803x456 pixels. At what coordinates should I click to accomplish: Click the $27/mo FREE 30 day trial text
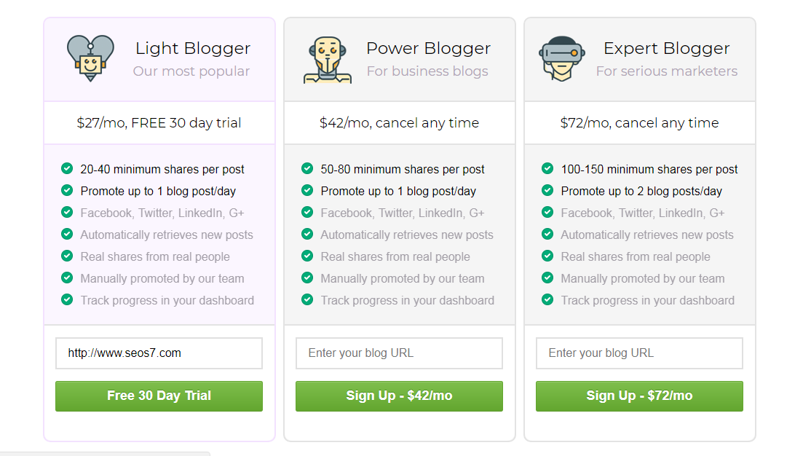point(159,123)
